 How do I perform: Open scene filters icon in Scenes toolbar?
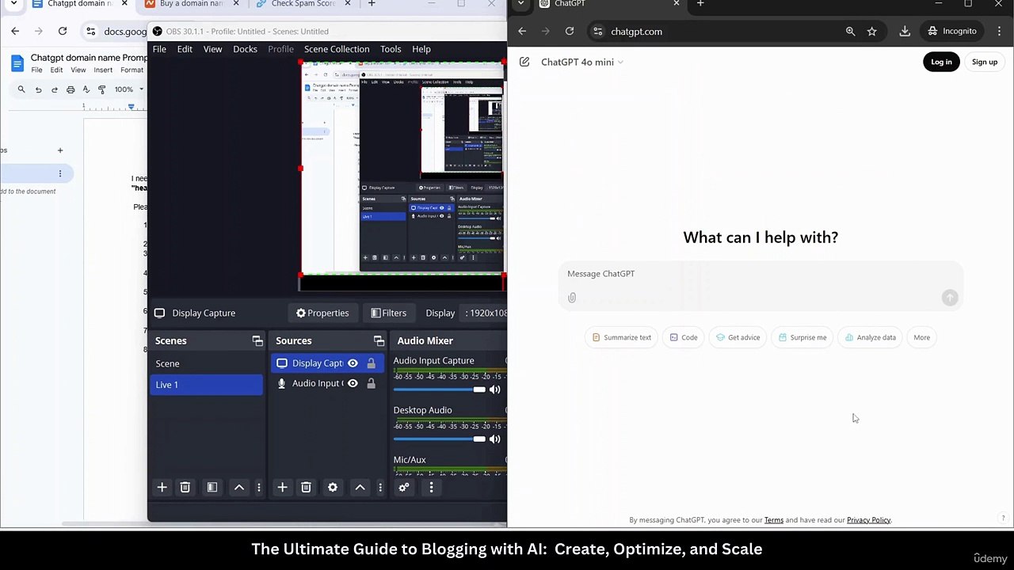(x=212, y=488)
